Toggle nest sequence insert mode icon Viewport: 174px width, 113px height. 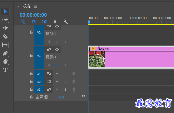coord(23,22)
